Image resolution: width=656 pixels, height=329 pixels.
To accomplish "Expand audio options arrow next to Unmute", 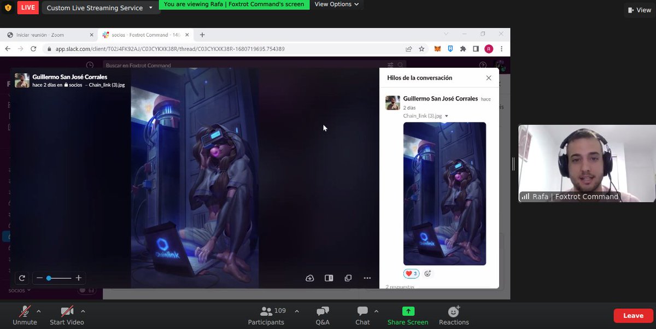I will click(x=38, y=310).
